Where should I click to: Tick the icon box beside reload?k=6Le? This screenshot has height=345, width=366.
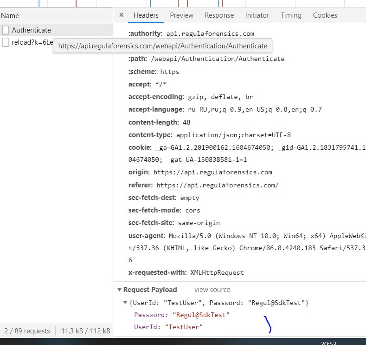[6, 42]
